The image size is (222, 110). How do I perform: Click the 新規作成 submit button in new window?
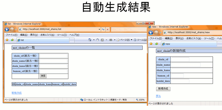pos(163,89)
